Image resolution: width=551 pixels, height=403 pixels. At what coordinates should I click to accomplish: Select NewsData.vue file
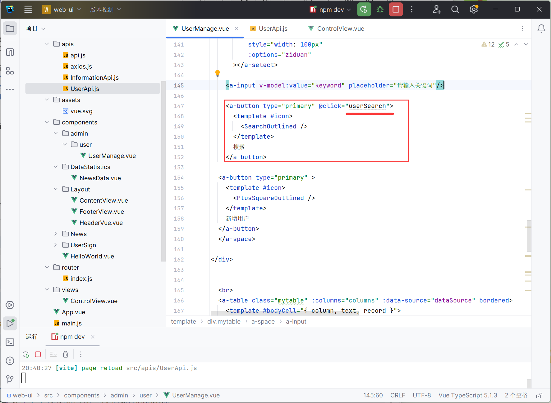pyautogui.click(x=100, y=178)
